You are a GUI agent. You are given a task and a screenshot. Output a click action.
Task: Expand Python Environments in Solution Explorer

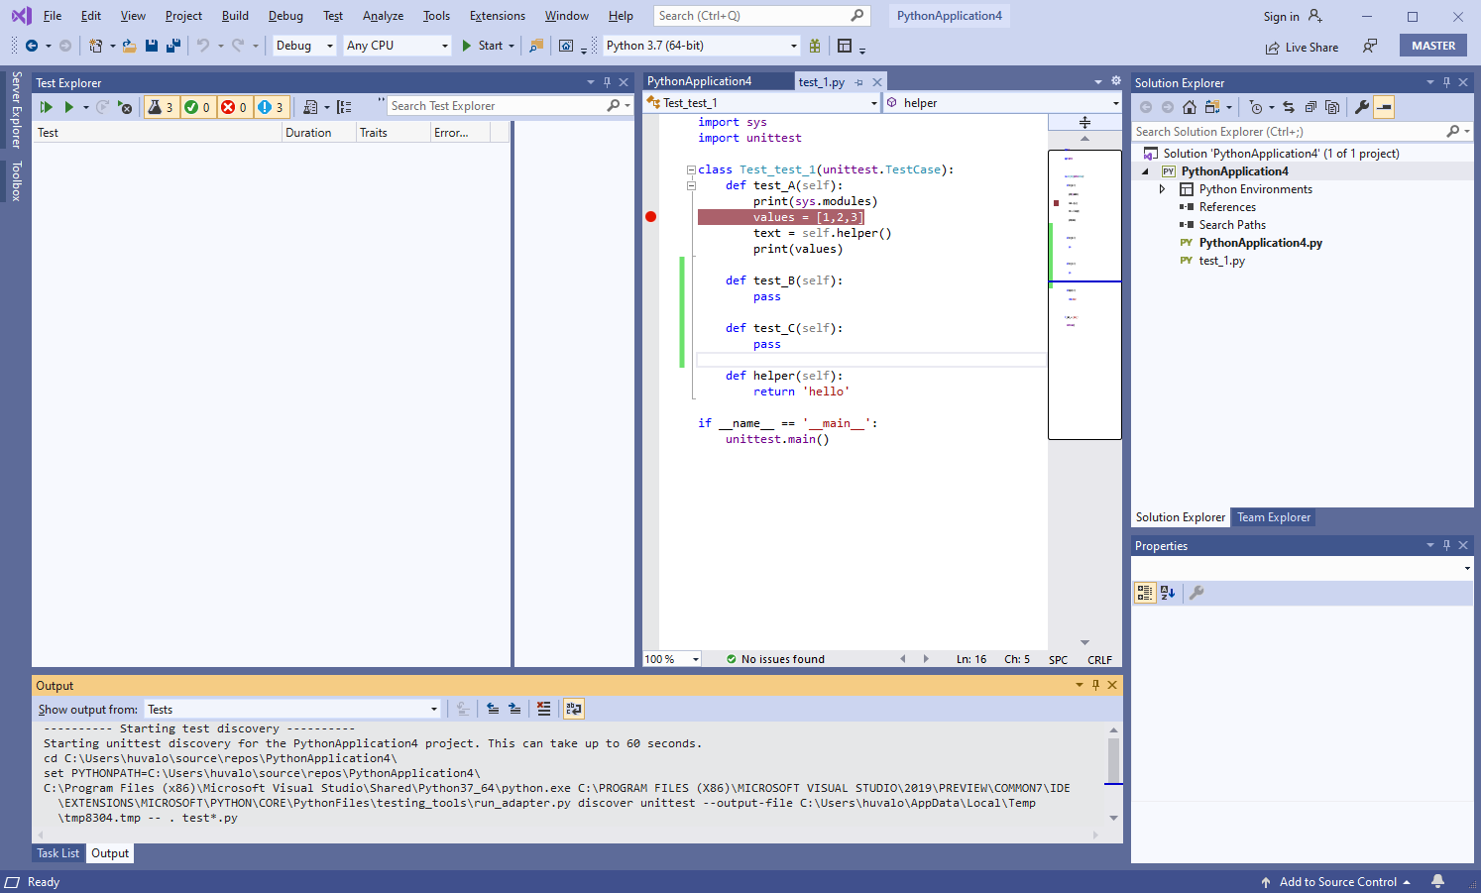click(1163, 188)
